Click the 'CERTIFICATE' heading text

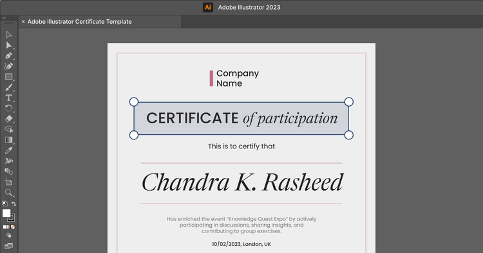192,118
